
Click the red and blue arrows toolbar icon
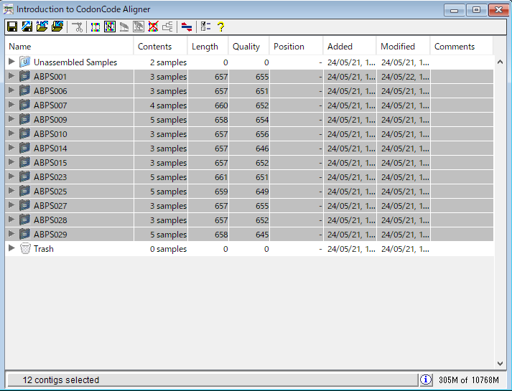(186, 27)
